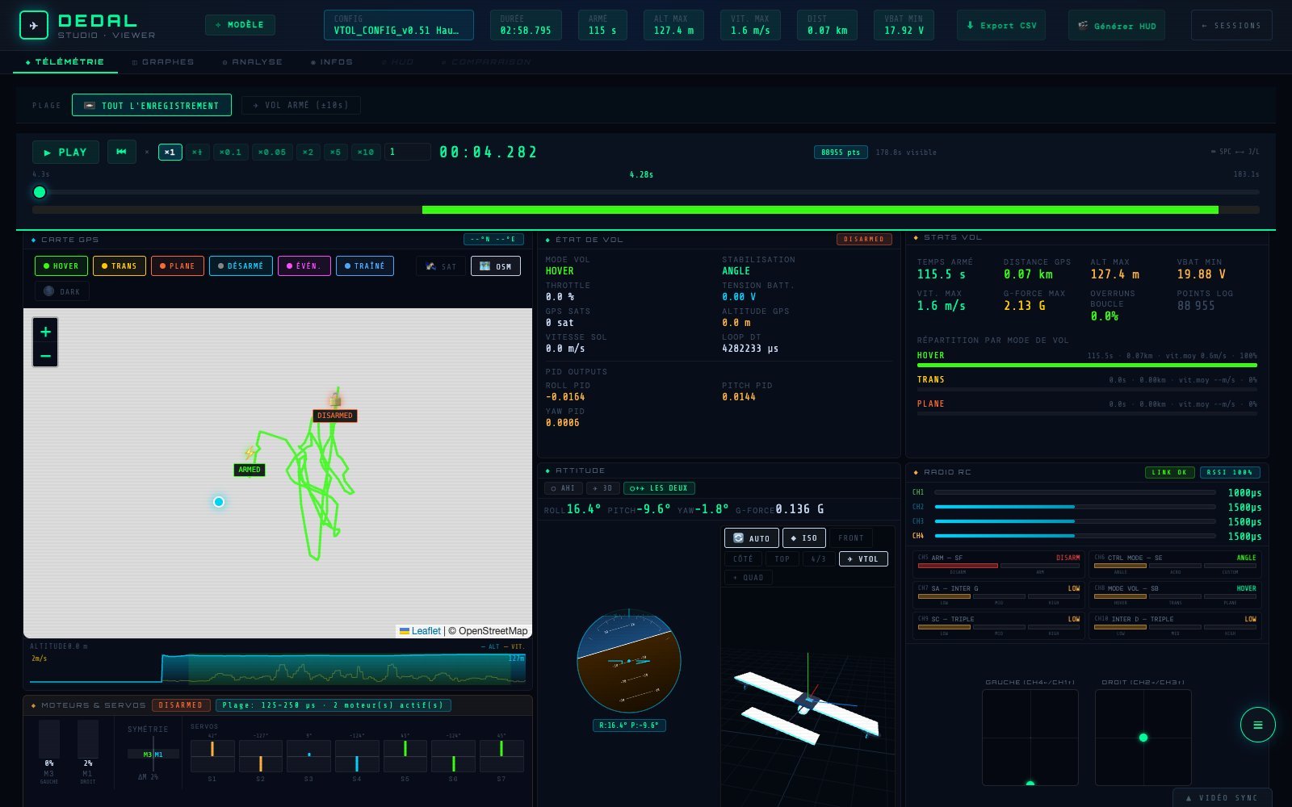Toggle the TRAÎNÉ trail filter
Screen dimensions: 1292x807
coord(364,266)
